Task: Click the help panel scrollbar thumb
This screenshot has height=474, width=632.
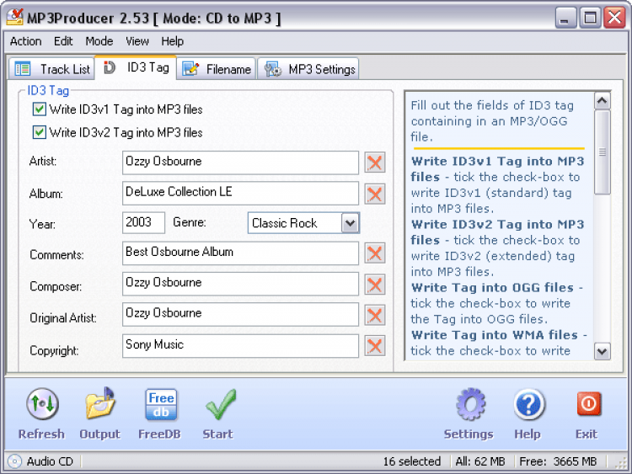Action: (603, 152)
